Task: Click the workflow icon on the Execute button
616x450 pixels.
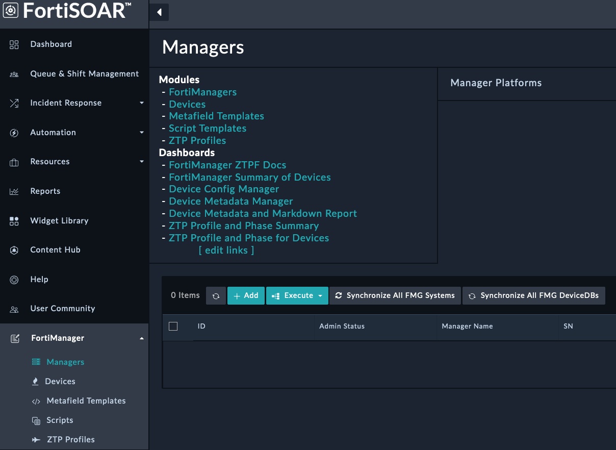Action: pyautogui.click(x=276, y=296)
